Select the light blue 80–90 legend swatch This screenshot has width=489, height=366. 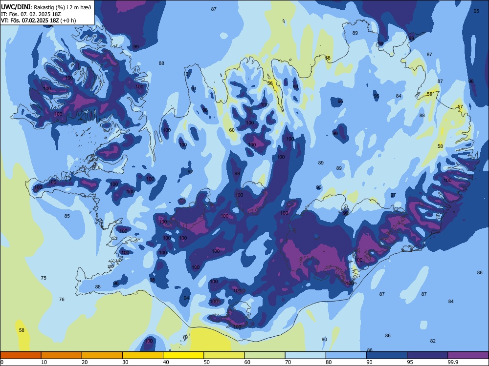pos(346,355)
